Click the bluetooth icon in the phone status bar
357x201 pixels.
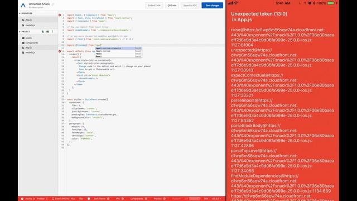click(314, 3)
